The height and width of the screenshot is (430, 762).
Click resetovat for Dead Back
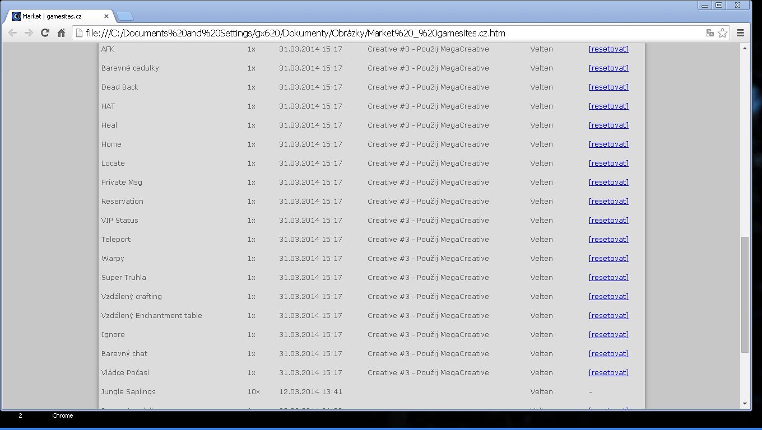click(608, 87)
